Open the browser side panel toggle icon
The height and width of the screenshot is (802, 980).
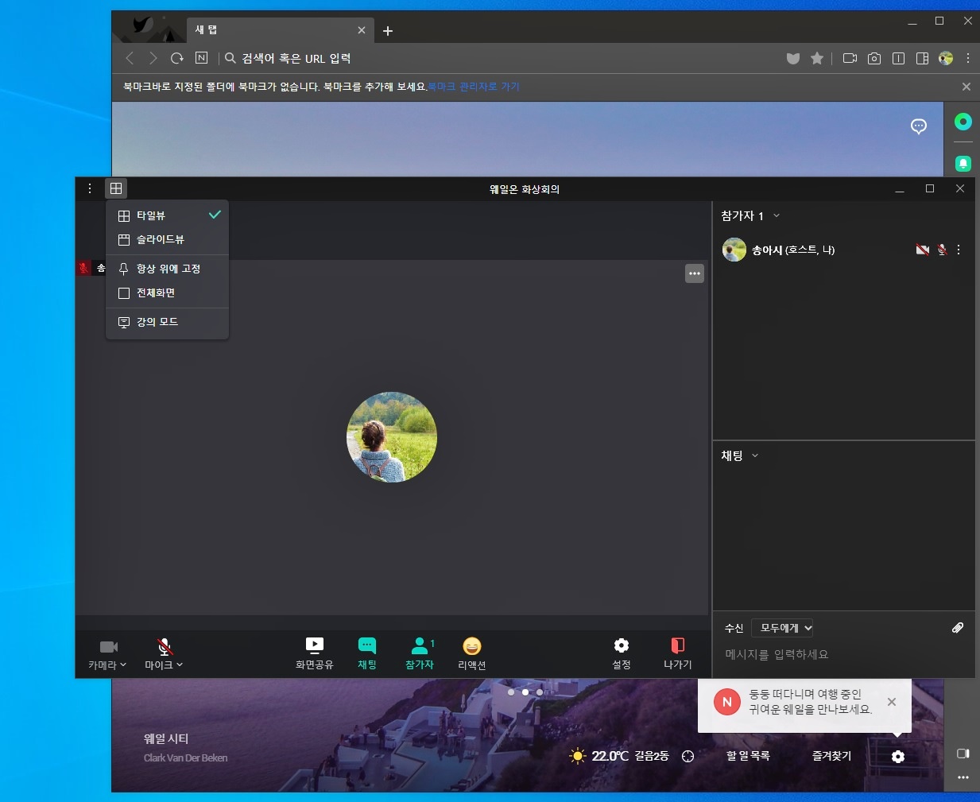pos(922,58)
